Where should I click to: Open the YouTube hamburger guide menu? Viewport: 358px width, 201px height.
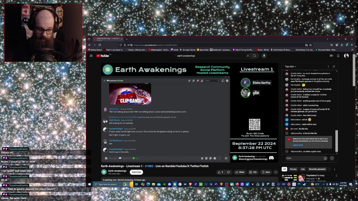pyautogui.click(x=91, y=56)
